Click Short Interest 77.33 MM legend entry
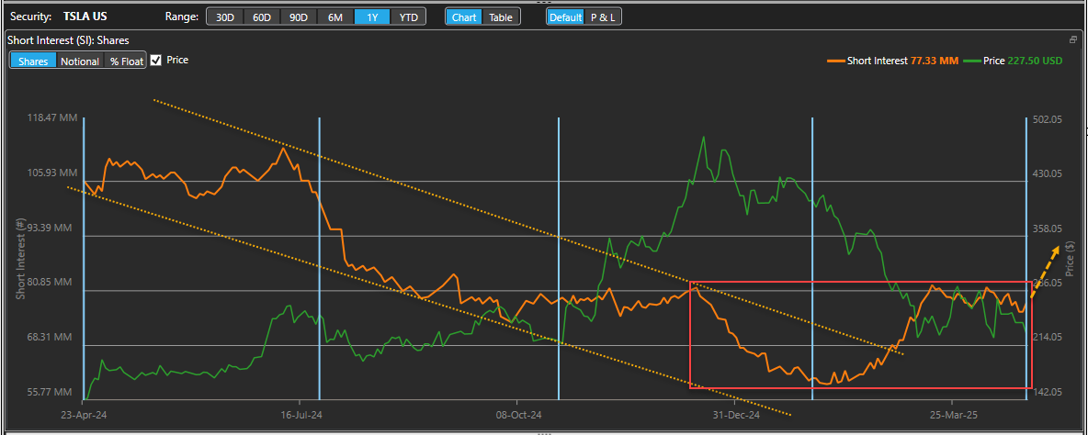Image resolution: width=1088 pixels, height=435 pixels. (892, 61)
